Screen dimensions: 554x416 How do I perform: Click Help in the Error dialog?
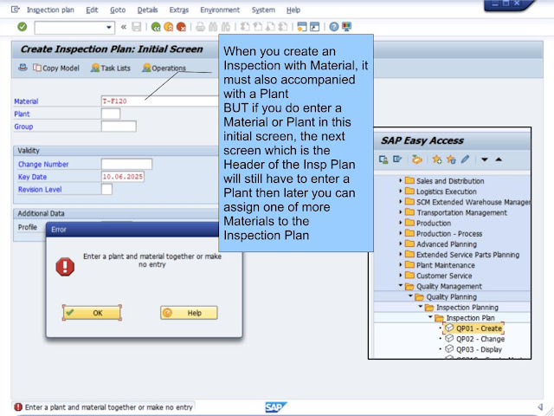click(189, 313)
